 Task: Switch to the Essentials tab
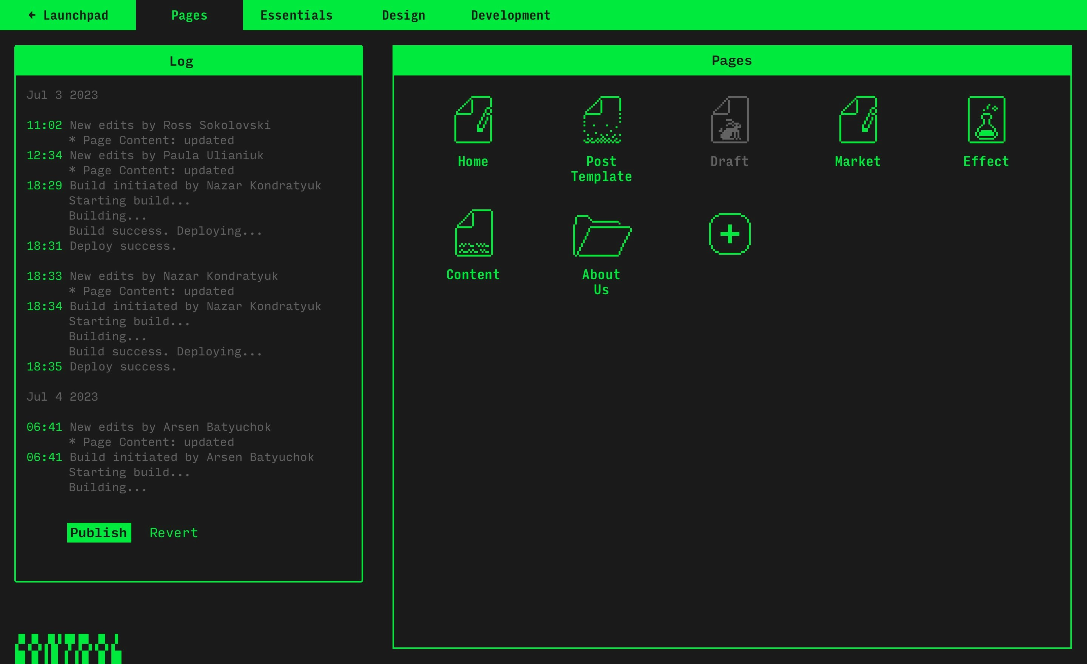point(296,15)
